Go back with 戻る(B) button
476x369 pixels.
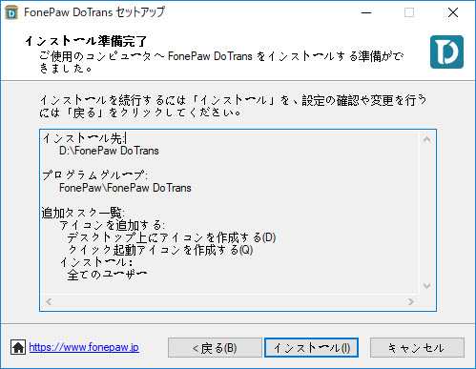pyautogui.click(x=215, y=348)
